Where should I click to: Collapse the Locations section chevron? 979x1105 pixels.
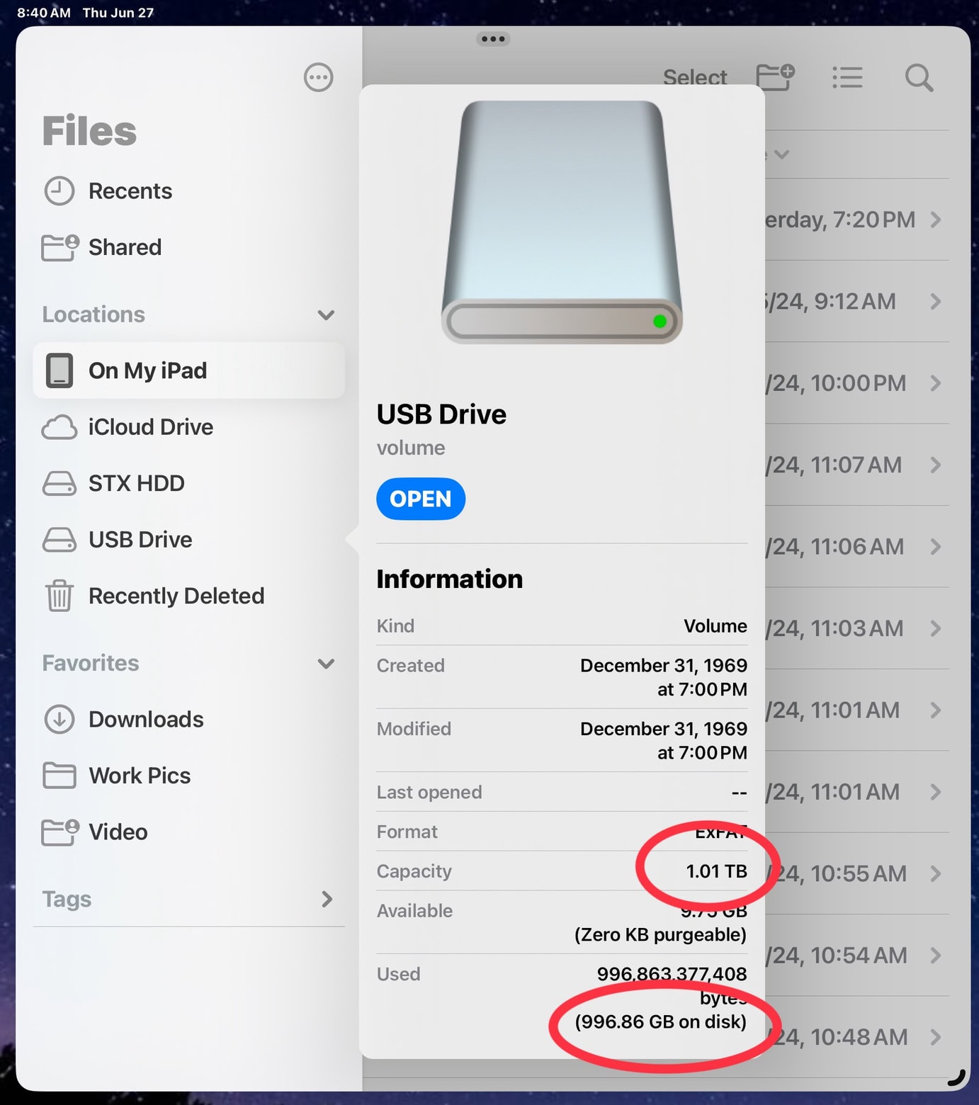(x=326, y=314)
